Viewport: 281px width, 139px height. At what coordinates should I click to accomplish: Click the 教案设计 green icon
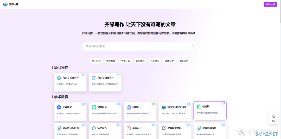pos(199,107)
